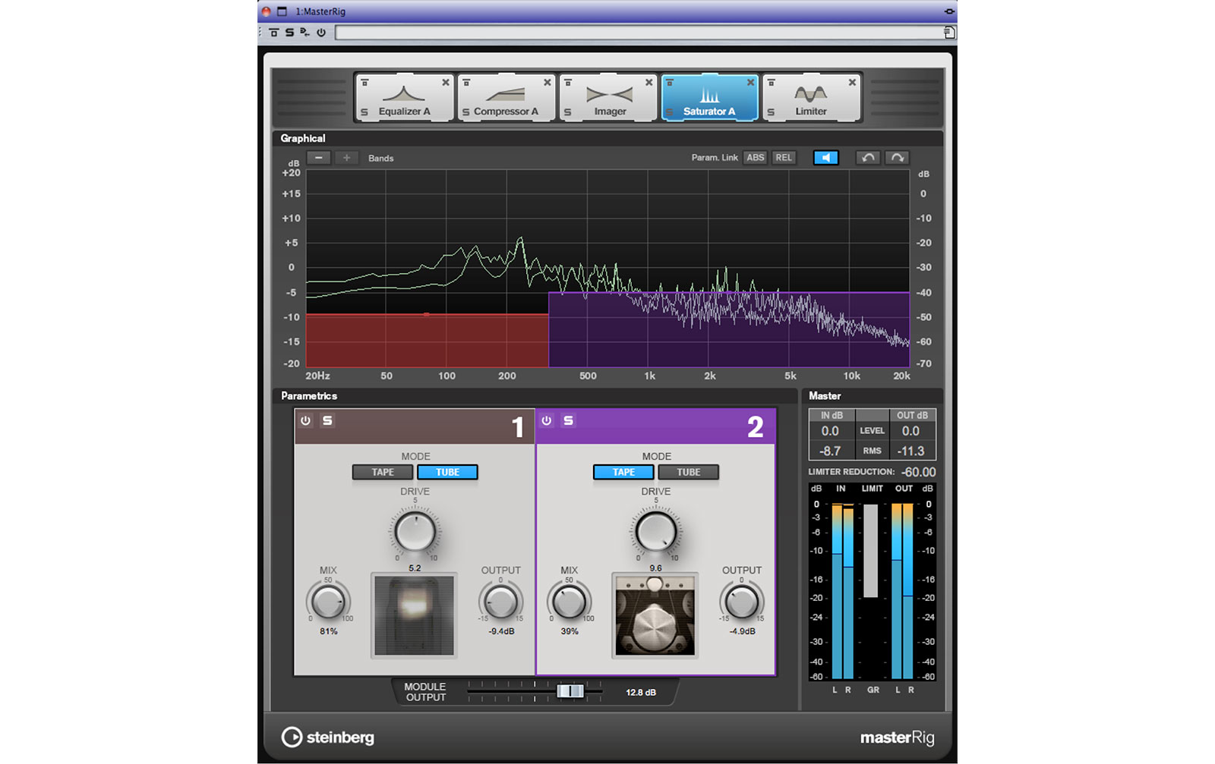Screen dimensions: 1215x764
Task: Toggle band 2 power button
Action: [x=546, y=420]
